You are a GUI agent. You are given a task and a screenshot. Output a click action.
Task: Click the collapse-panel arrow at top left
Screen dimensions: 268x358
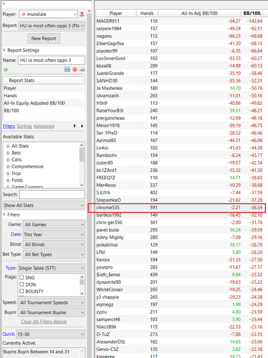[x=4, y=4]
